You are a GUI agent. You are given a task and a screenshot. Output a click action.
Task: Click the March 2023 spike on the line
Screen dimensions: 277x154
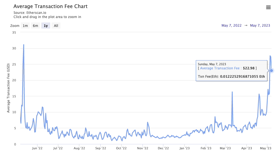click(232, 92)
